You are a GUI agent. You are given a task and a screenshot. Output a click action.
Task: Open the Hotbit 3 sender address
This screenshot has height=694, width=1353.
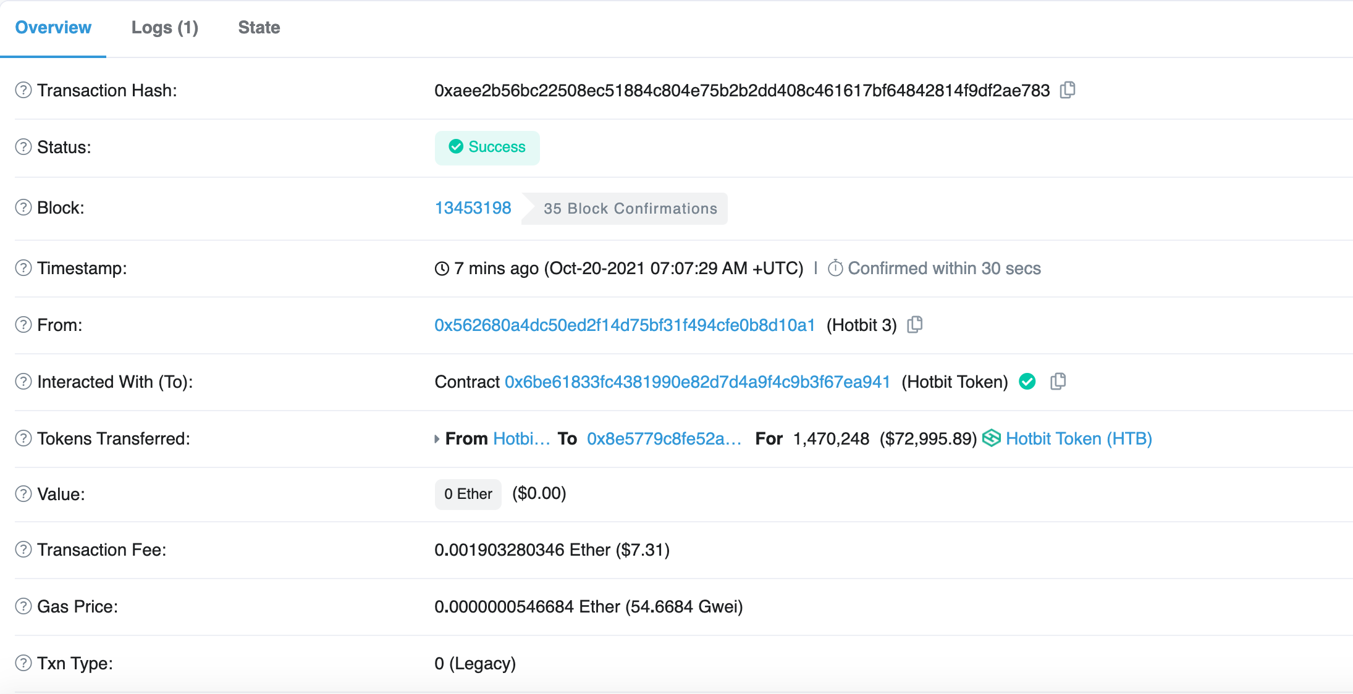(x=624, y=325)
